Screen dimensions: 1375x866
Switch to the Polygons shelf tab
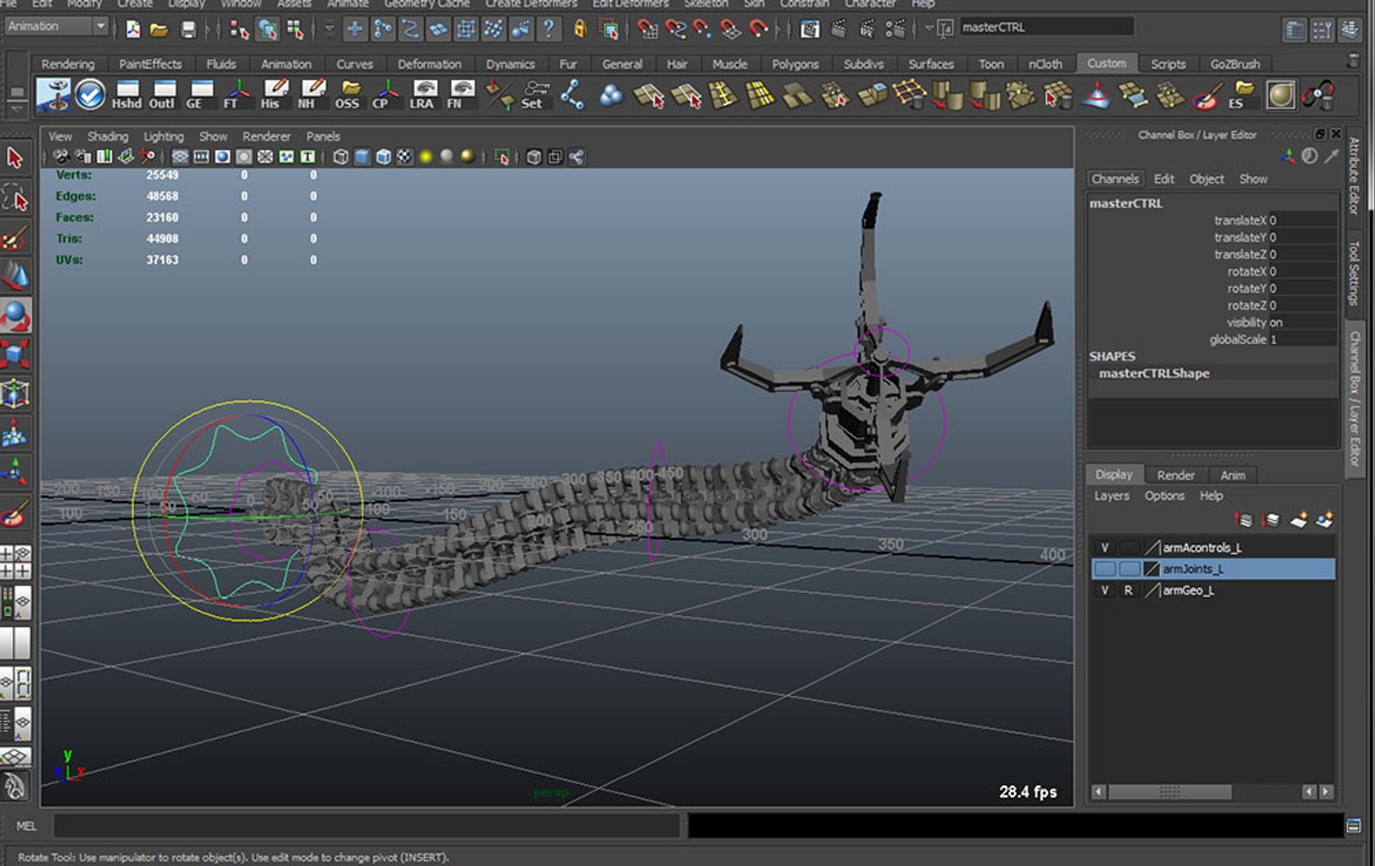click(x=795, y=64)
